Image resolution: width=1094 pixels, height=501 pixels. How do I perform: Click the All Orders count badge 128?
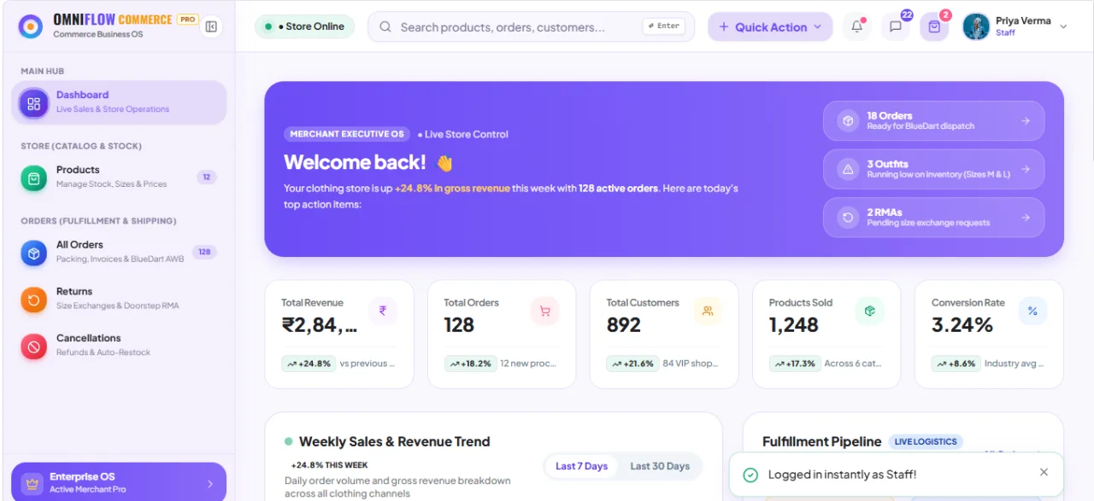coord(204,252)
